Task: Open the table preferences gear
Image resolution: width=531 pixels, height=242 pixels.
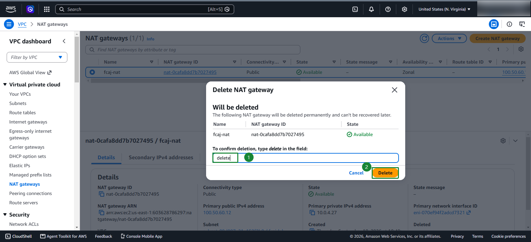Action: point(521,49)
